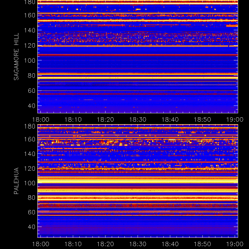
Task: Select the 160 tick label on Sagamore Hill axis
Action: 30,15
